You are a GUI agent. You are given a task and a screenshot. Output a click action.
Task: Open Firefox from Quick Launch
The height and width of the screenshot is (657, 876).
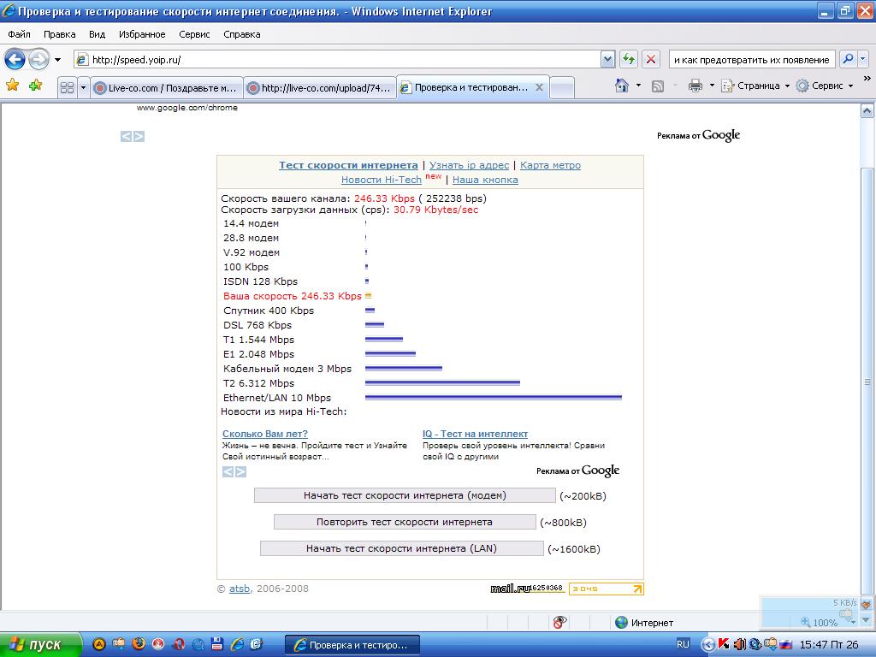(139, 644)
